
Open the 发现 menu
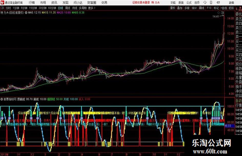click(x=66, y=3)
